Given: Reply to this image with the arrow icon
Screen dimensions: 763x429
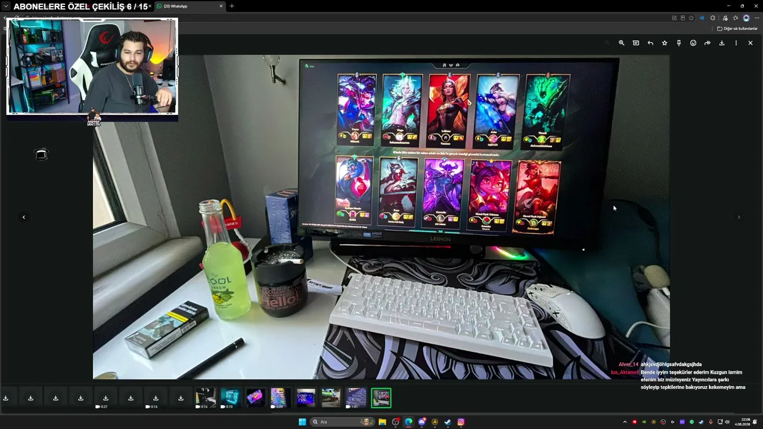Looking at the screenshot, I should coord(650,43).
